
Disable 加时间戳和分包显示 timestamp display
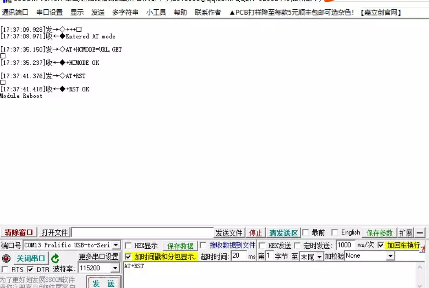(x=128, y=256)
